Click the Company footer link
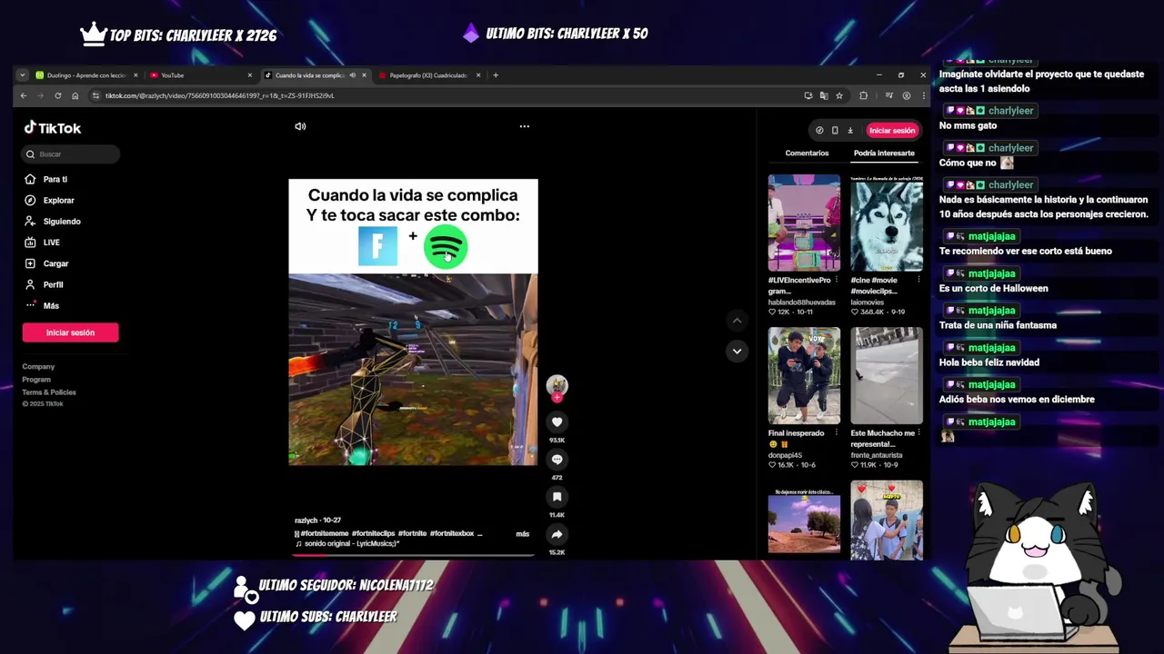The image size is (1164, 654). pyautogui.click(x=38, y=367)
